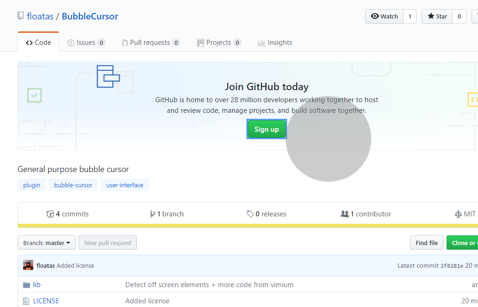The image size is (478, 307).
Task: Open the floatas user profile link
Action: (40, 16)
